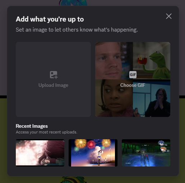Click the GIF badge icon

(x=133, y=75)
